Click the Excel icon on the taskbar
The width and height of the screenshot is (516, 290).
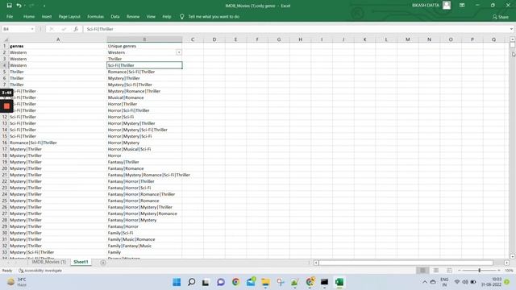pos(339,282)
